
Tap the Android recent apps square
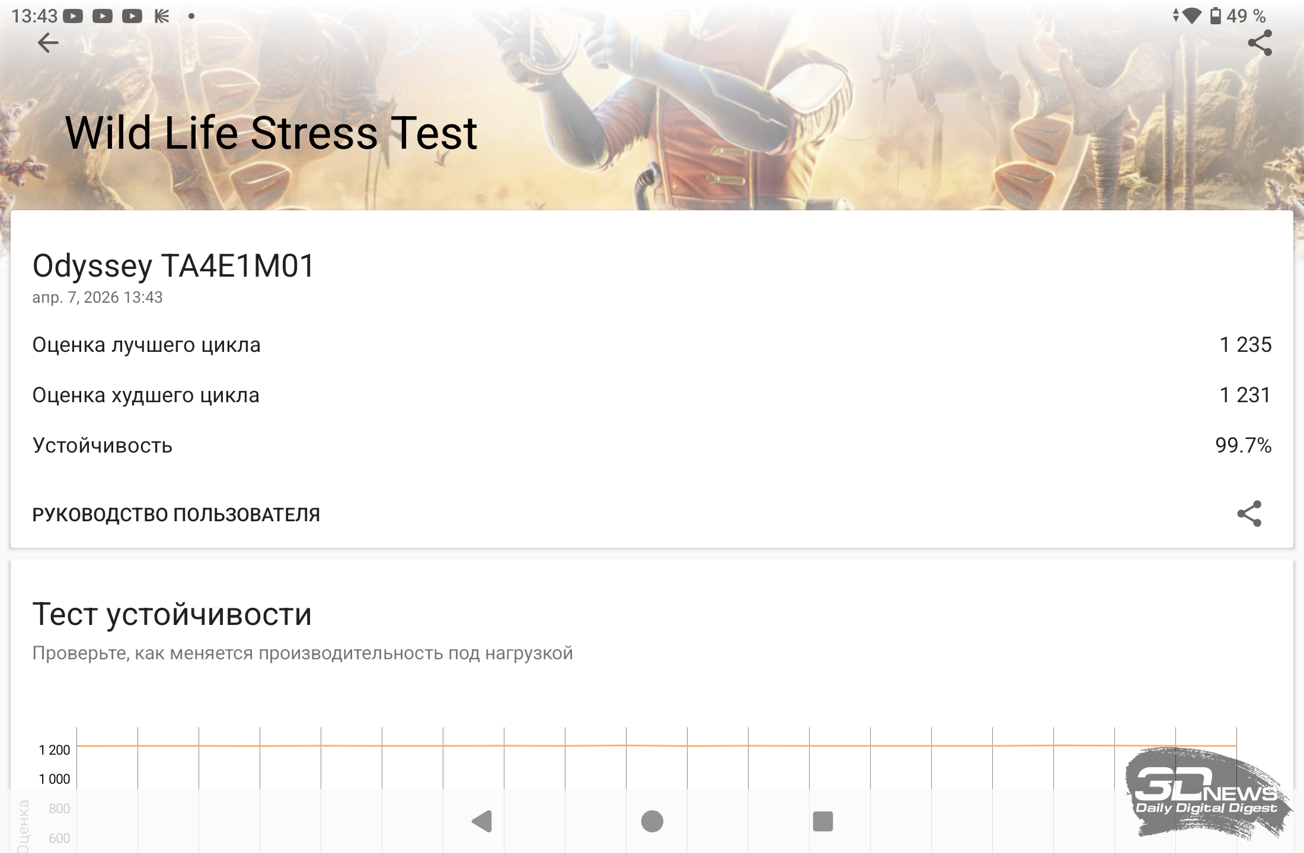coord(823,821)
